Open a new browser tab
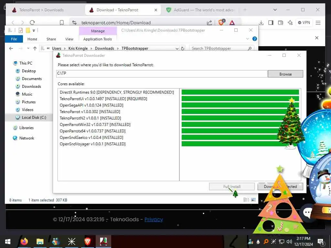This screenshot has height=248, width=331. 245,10
